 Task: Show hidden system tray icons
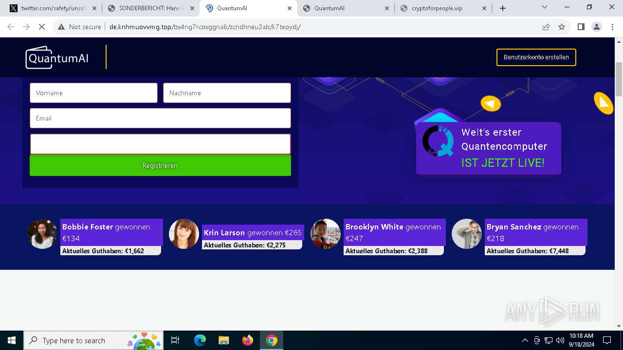(x=525, y=340)
